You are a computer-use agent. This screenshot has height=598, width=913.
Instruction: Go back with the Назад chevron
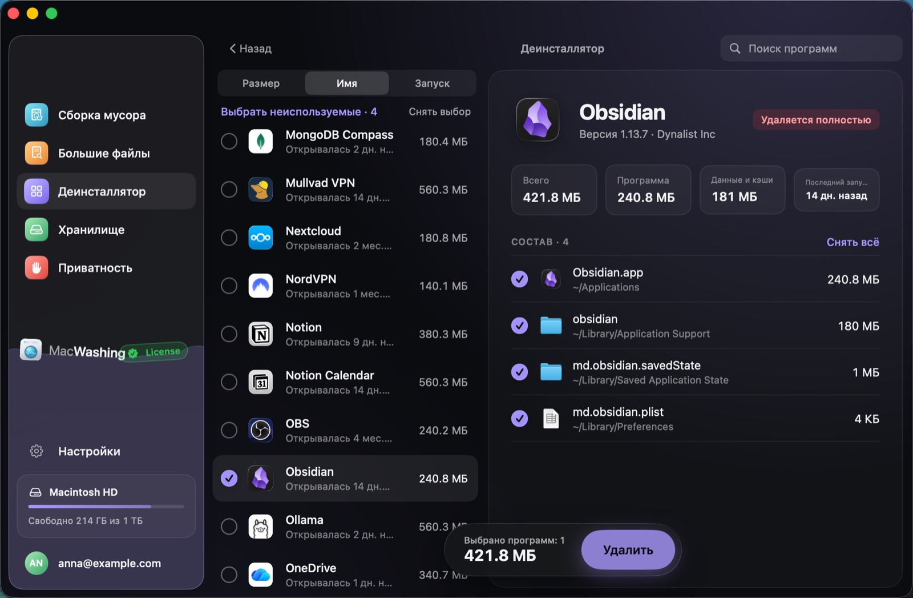250,49
